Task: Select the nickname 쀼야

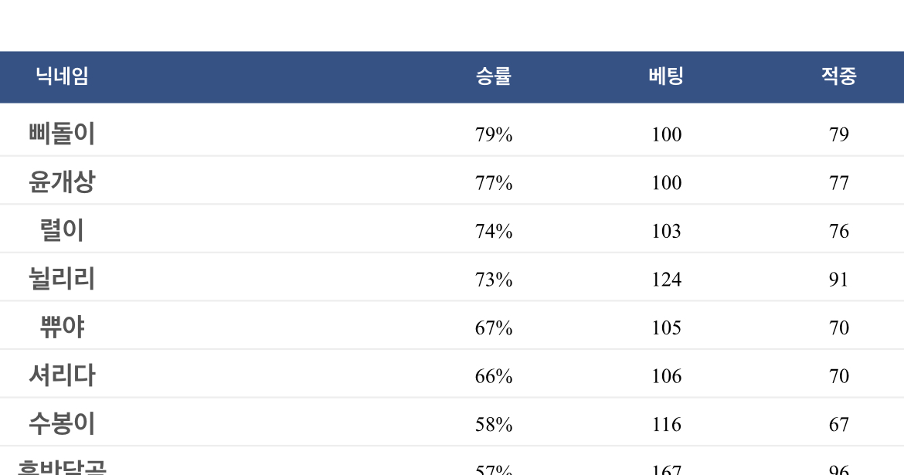Action: [x=62, y=327]
